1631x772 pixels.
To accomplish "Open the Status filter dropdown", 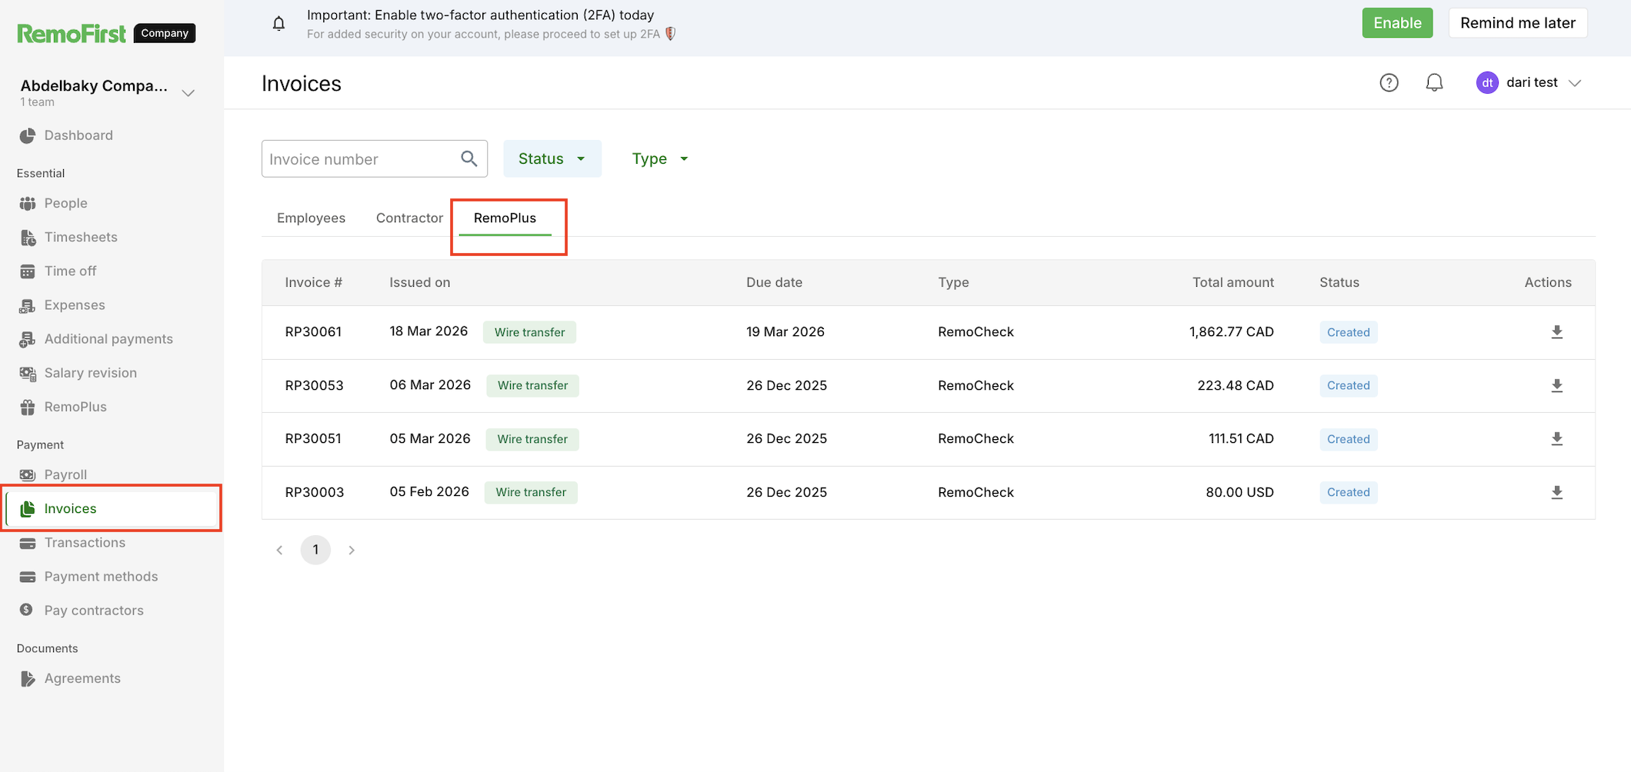I will click(552, 158).
